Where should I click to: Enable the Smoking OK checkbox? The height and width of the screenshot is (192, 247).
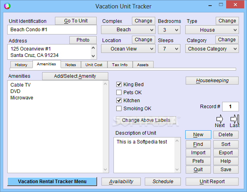point(119,109)
